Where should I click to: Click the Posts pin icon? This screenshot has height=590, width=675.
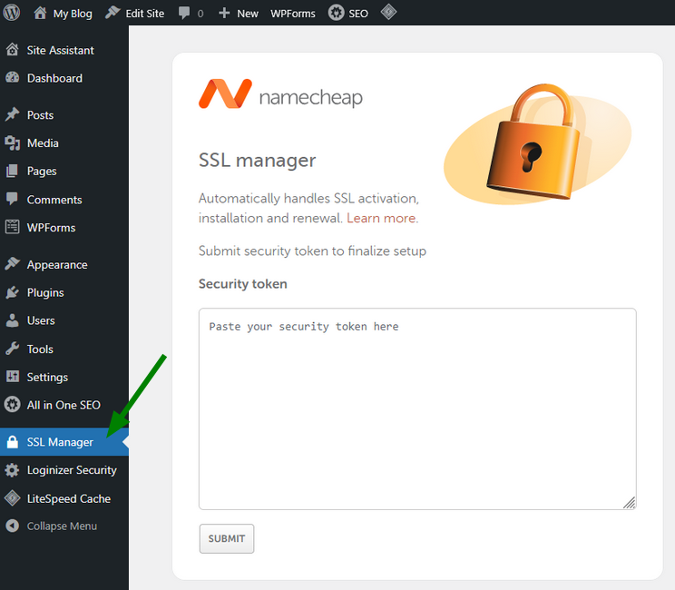[13, 114]
